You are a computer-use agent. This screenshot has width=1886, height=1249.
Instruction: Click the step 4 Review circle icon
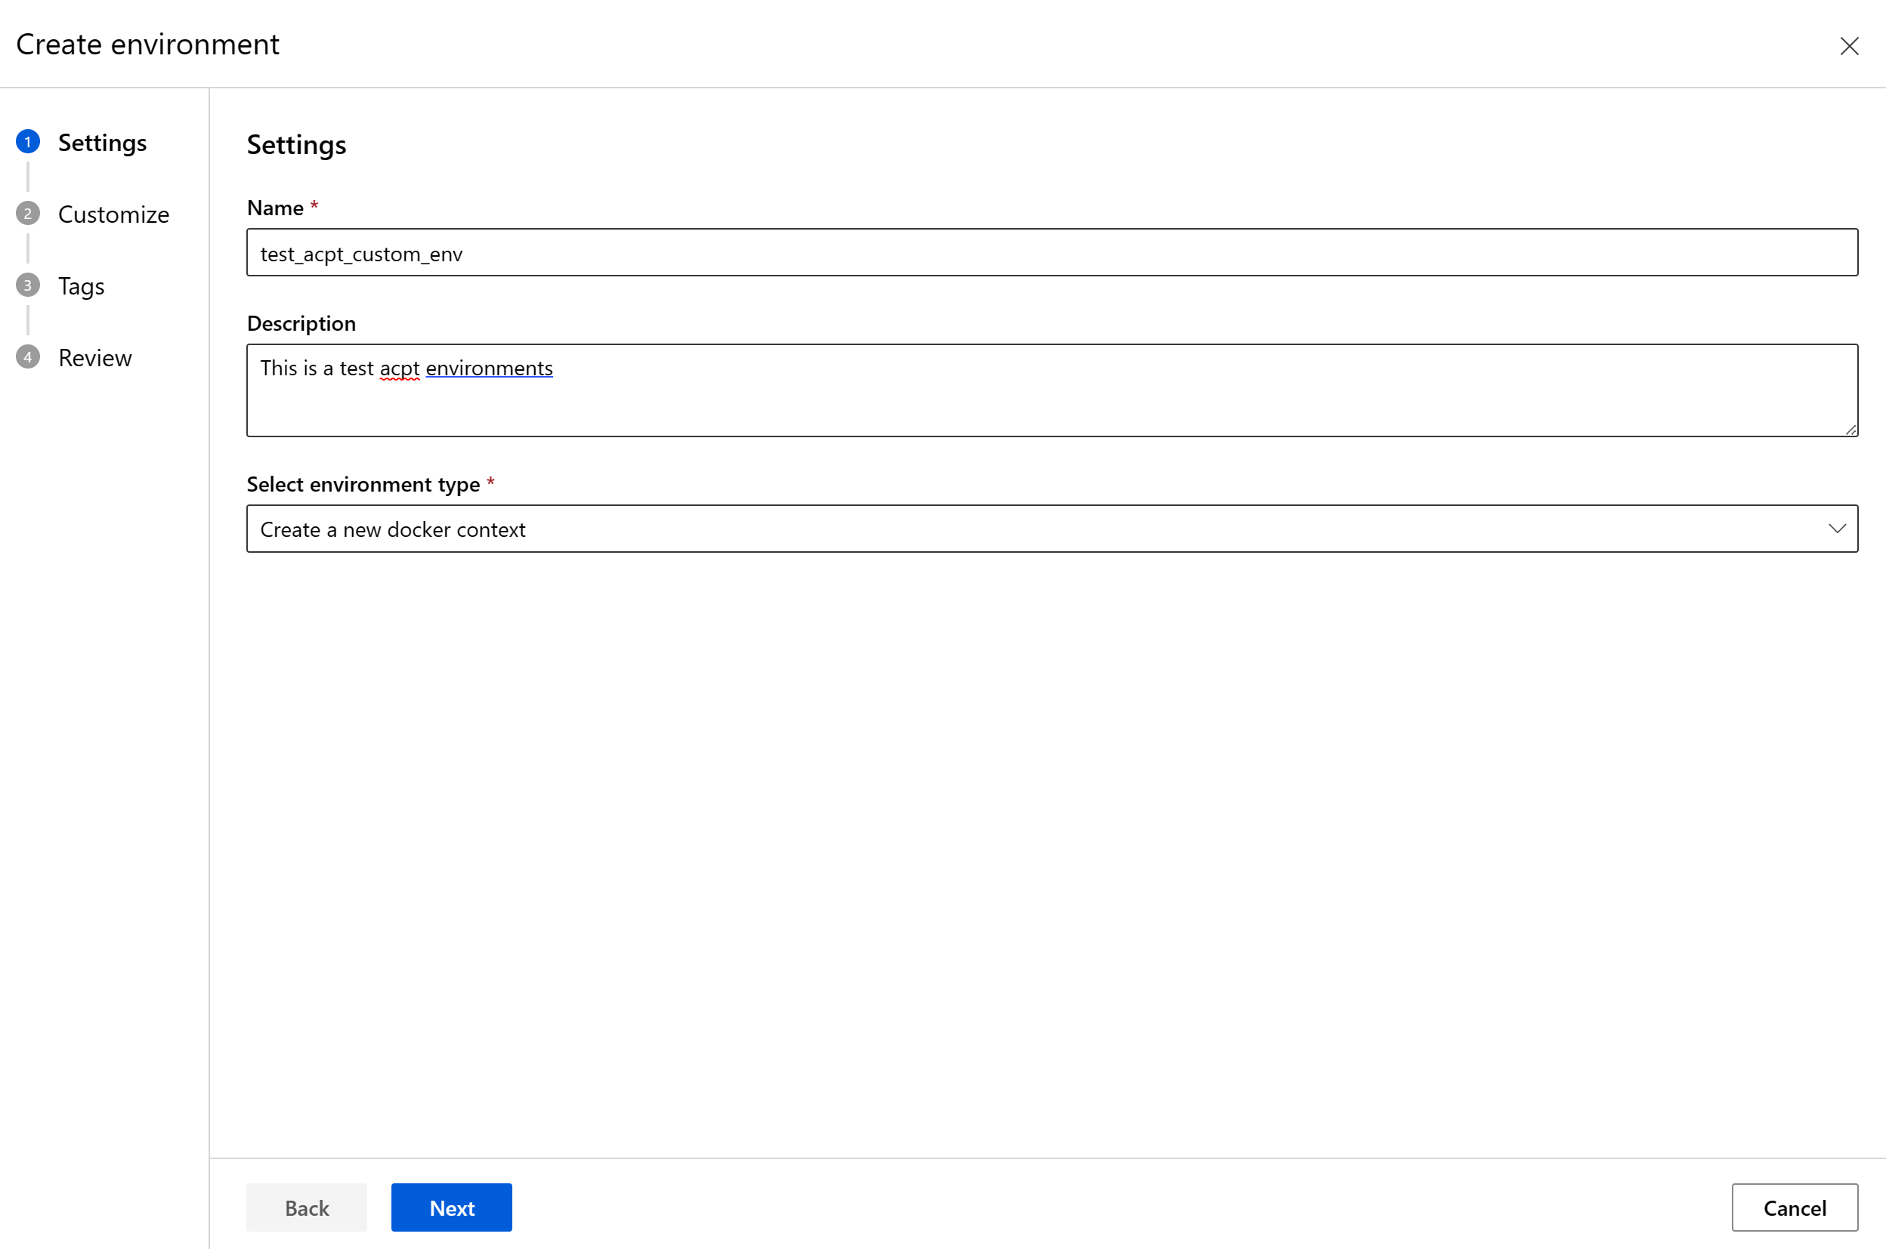pos(28,356)
